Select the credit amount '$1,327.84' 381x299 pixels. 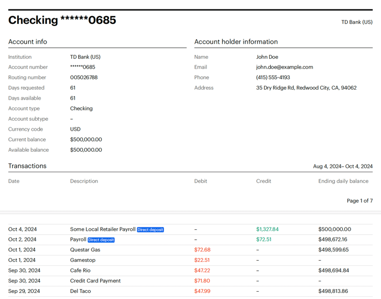point(267,229)
